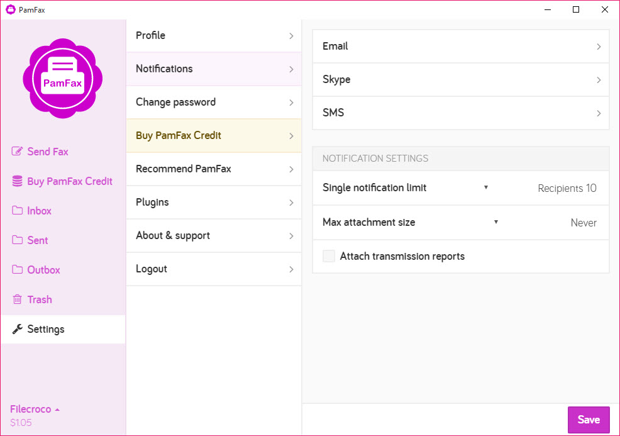Click the Sent folder icon
The image size is (620, 436).
tap(18, 240)
